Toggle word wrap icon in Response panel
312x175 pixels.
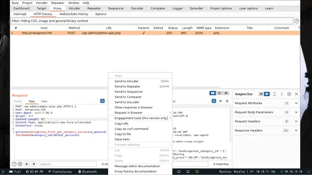pyautogui.click(x=214, y=101)
